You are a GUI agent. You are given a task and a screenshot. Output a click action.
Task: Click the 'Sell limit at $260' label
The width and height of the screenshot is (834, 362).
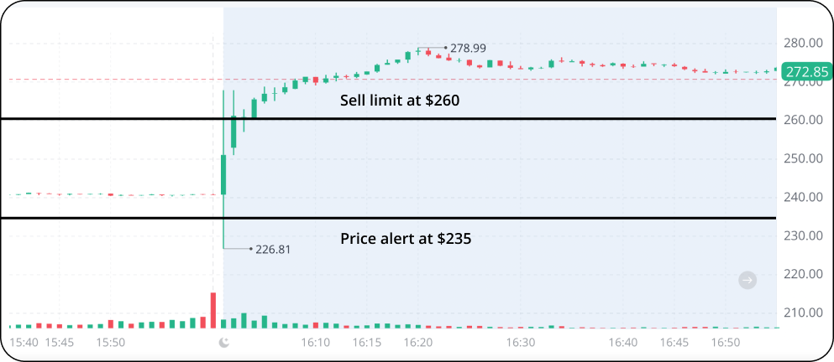400,101
